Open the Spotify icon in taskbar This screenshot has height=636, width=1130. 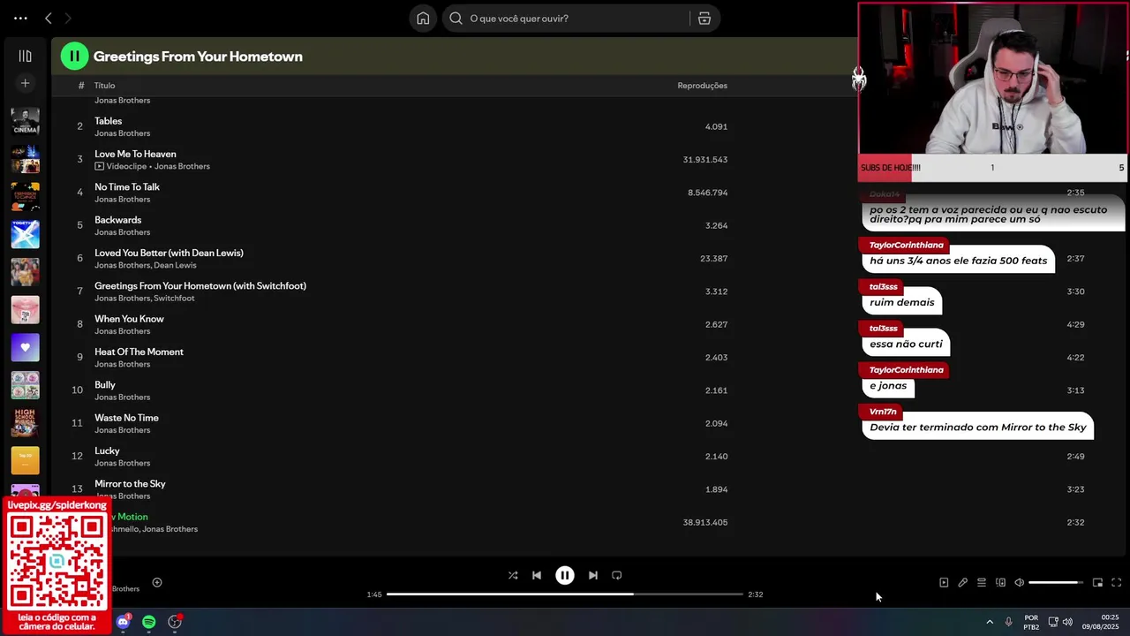149,622
